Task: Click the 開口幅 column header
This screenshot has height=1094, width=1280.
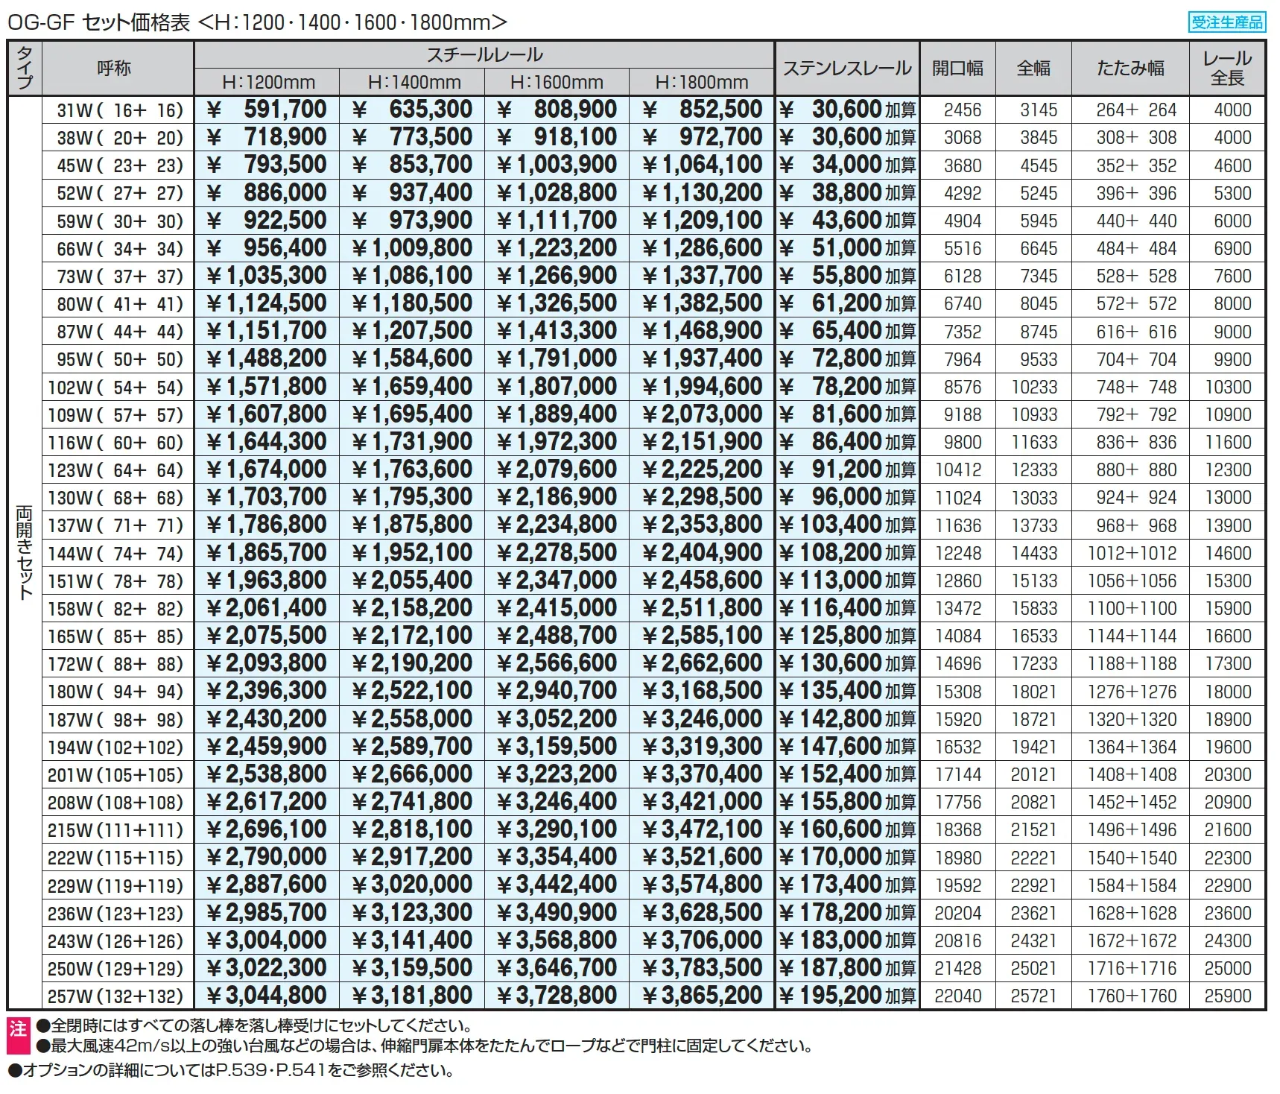Action: click(958, 69)
